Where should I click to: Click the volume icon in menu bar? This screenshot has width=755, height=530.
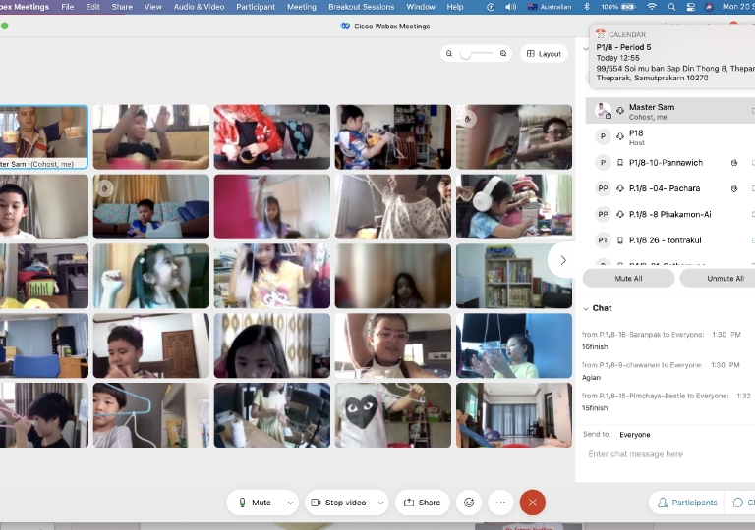tap(511, 7)
